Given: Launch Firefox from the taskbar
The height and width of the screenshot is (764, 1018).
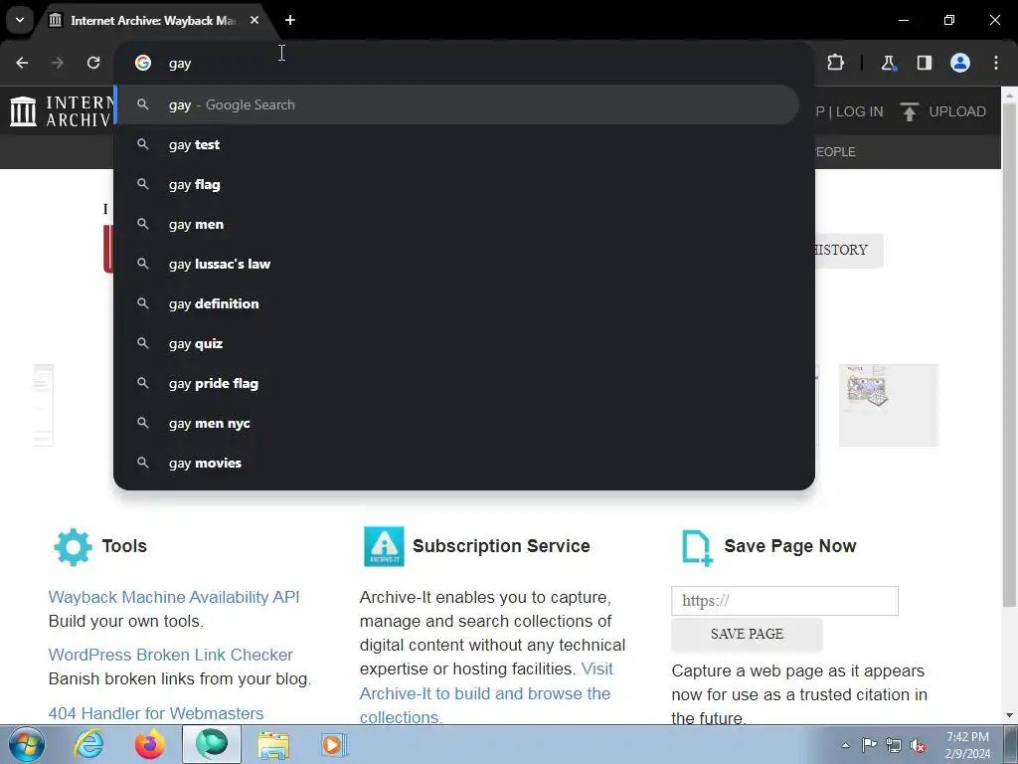Looking at the screenshot, I should tap(149, 744).
